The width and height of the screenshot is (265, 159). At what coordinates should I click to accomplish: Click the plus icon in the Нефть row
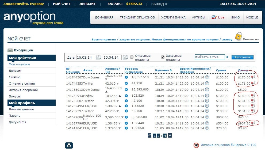(x=126, y=96)
